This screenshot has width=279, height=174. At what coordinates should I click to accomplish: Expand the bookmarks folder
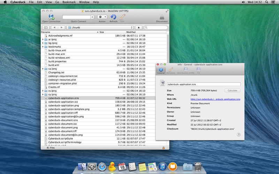click(x=43, y=47)
